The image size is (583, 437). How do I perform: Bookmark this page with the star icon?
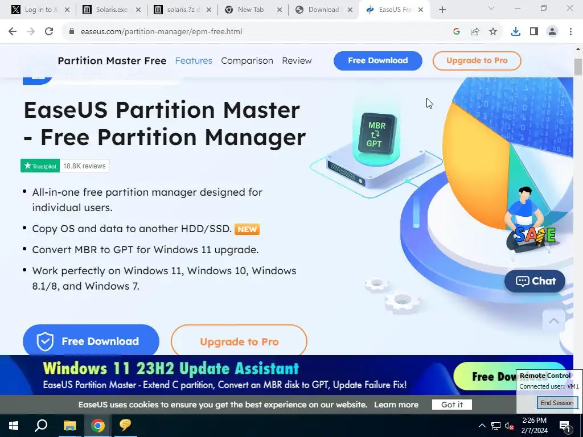click(x=493, y=32)
